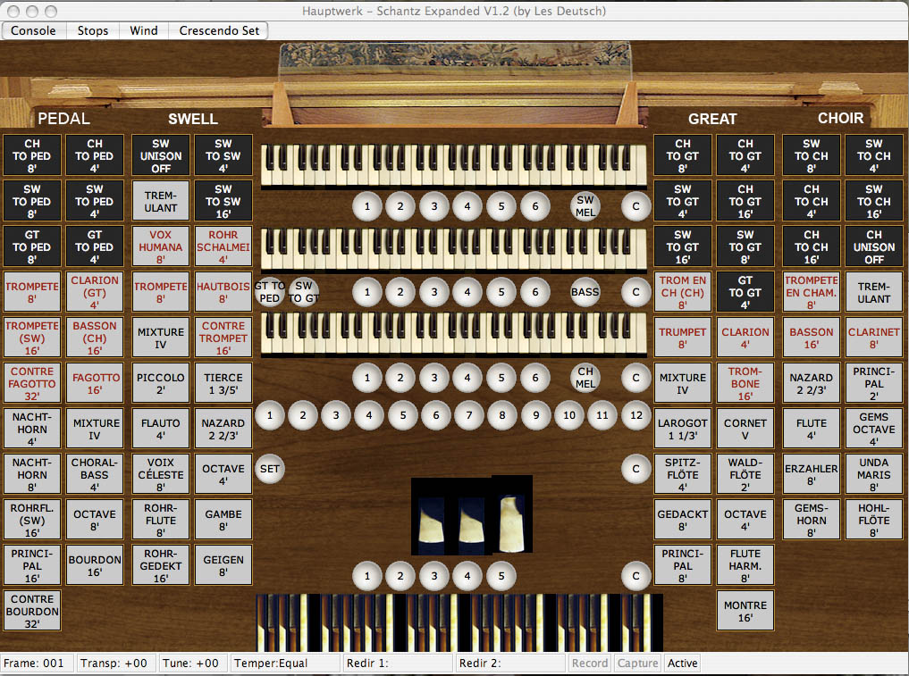Toggle the SW Unison Off coupler
The image size is (909, 676).
160,155
